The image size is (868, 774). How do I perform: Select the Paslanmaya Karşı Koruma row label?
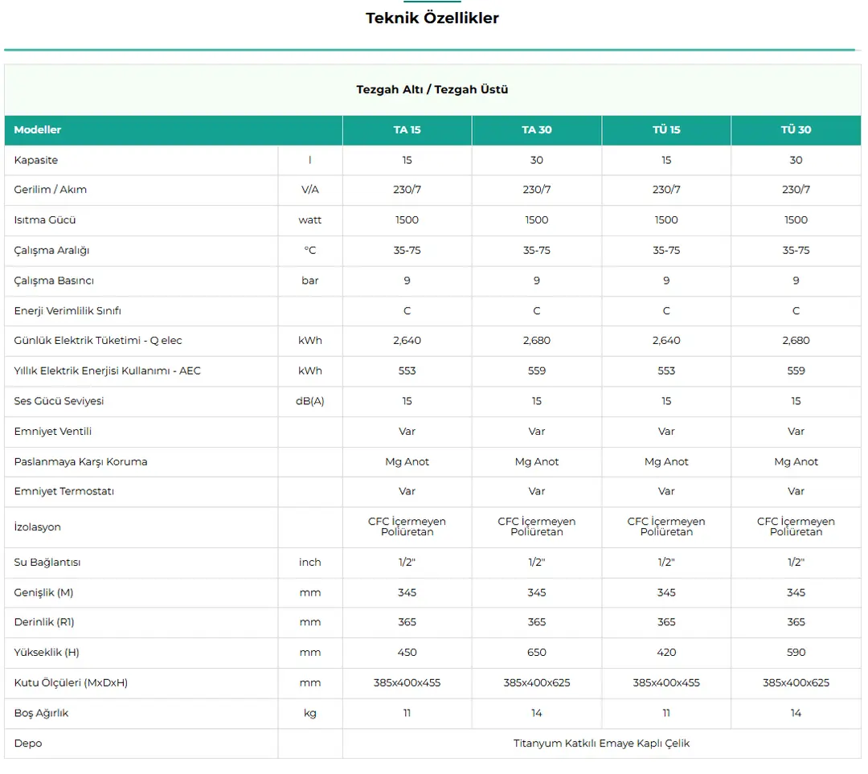pos(80,461)
